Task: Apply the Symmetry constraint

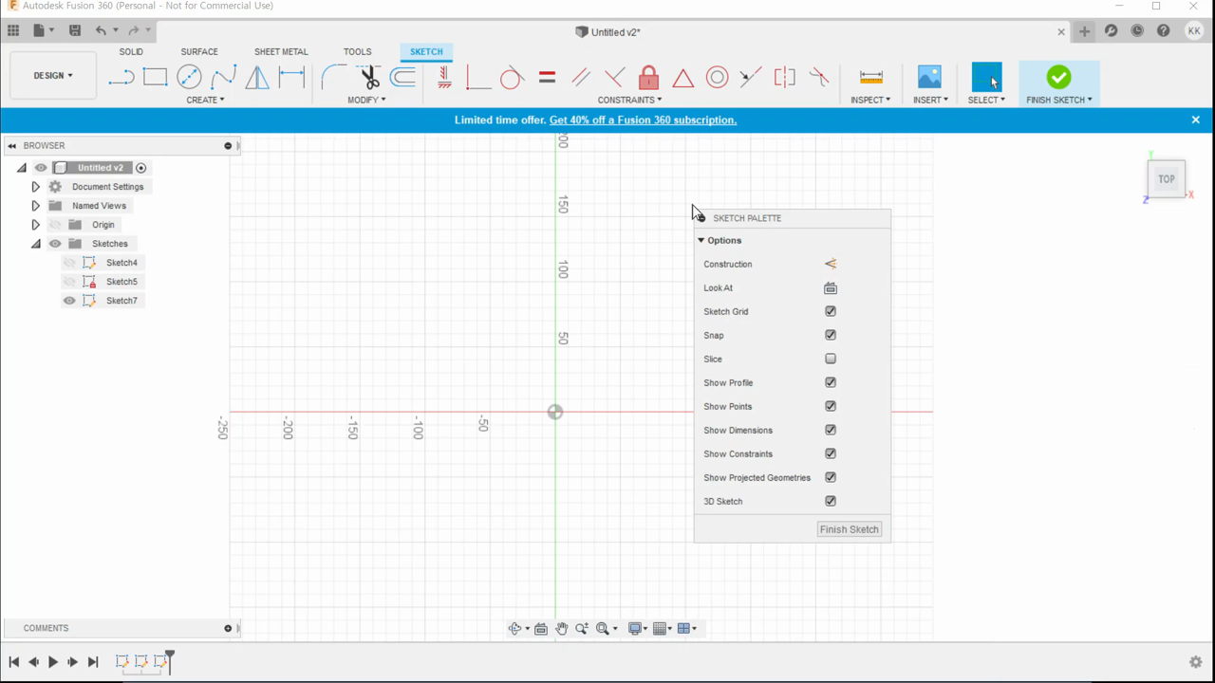Action: point(785,78)
